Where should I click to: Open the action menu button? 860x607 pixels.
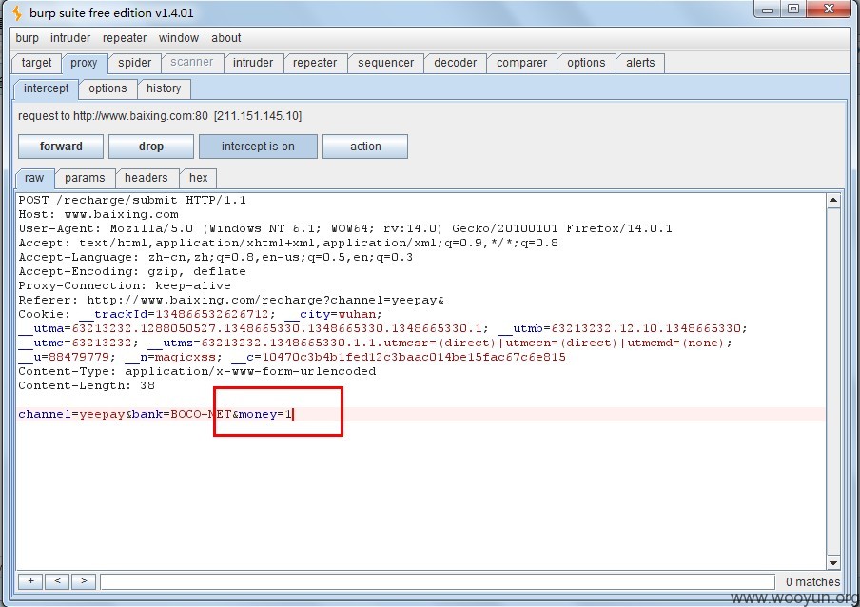tap(365, 147)
